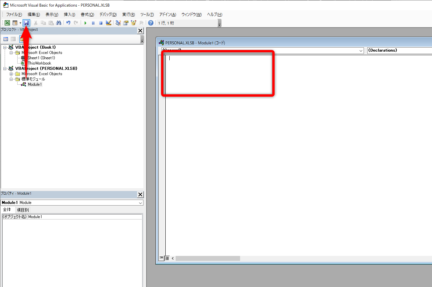Click the Procedure View button
Viewport: 432px width, 287px height.
tap(161, 258)
